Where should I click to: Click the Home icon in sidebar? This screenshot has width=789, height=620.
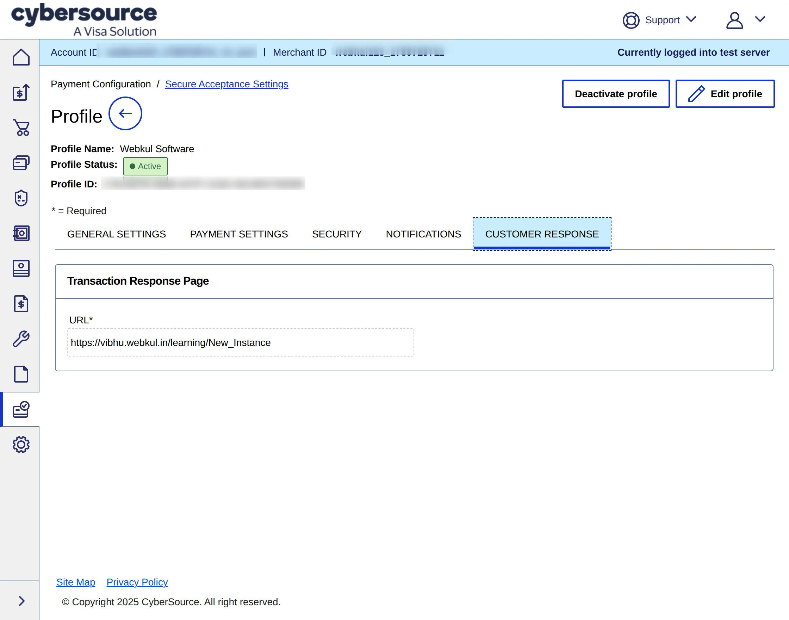tap(21, 57)
